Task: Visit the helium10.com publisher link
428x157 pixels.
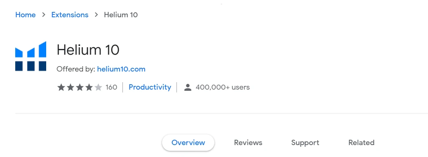Action: 121,69
